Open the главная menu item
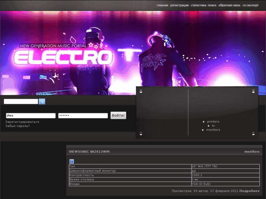The height and width of the screenshot is (199, 266). click(162, 5)
